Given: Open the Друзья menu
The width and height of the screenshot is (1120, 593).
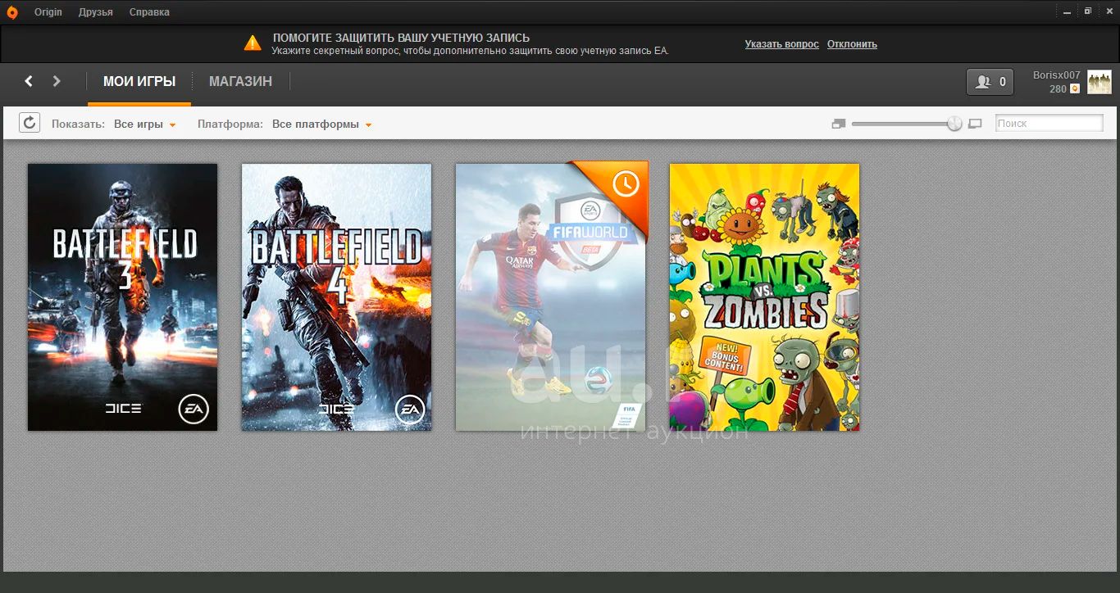Looking at the screenshot, I should point(96,12).
